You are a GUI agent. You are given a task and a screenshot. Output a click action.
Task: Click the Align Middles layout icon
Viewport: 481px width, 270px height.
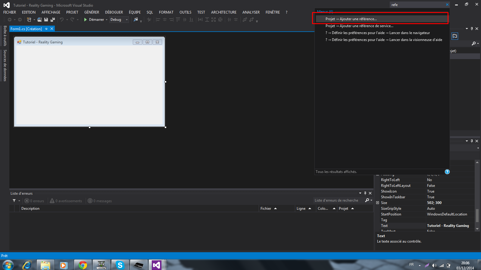[185, 20]
